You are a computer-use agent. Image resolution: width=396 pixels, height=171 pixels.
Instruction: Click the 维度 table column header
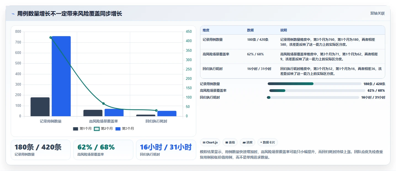click(x=206, y=30)
